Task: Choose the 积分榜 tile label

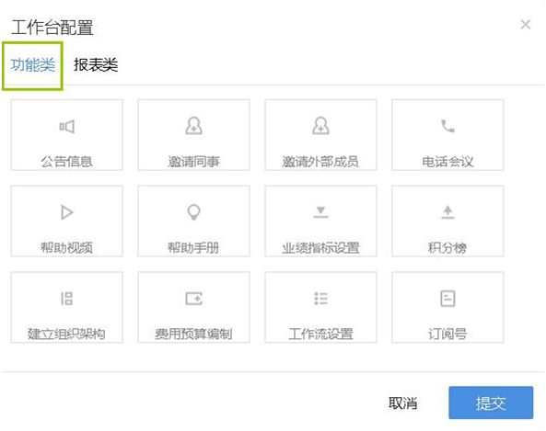Action: click(x=447, y=248)
